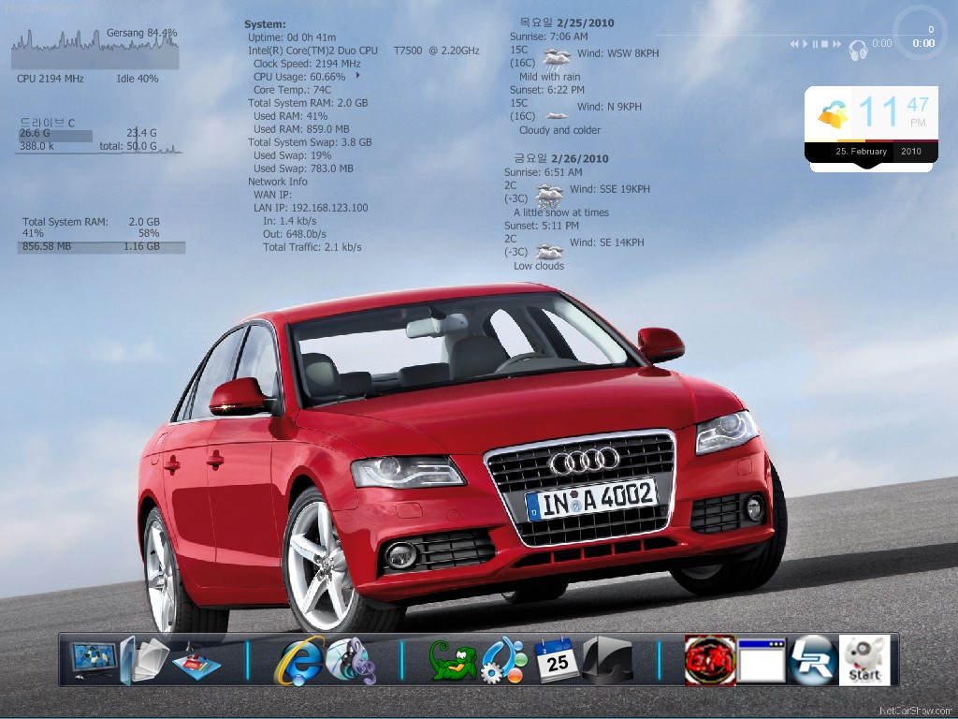
Task: Click the "Sunrise: 7:06 AM" line
Action: click(x=549, y=37)
